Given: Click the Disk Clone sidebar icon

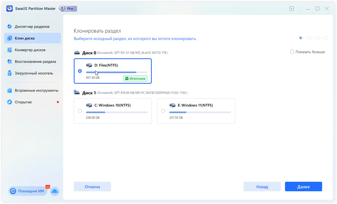Looking at the screenshot, I should point(10,38).
